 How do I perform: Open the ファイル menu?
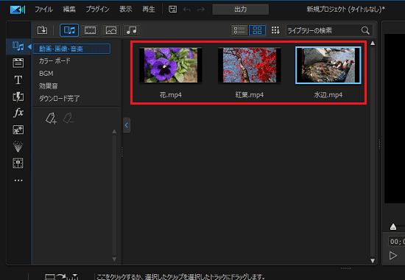(43, 10)
